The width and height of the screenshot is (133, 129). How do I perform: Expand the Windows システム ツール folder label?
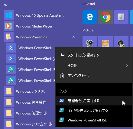(34, 124)
